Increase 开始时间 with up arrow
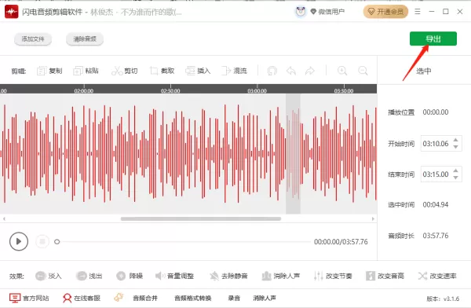Image resolution: width=471 pixels, height=308 pixels. tap(456, 140)
